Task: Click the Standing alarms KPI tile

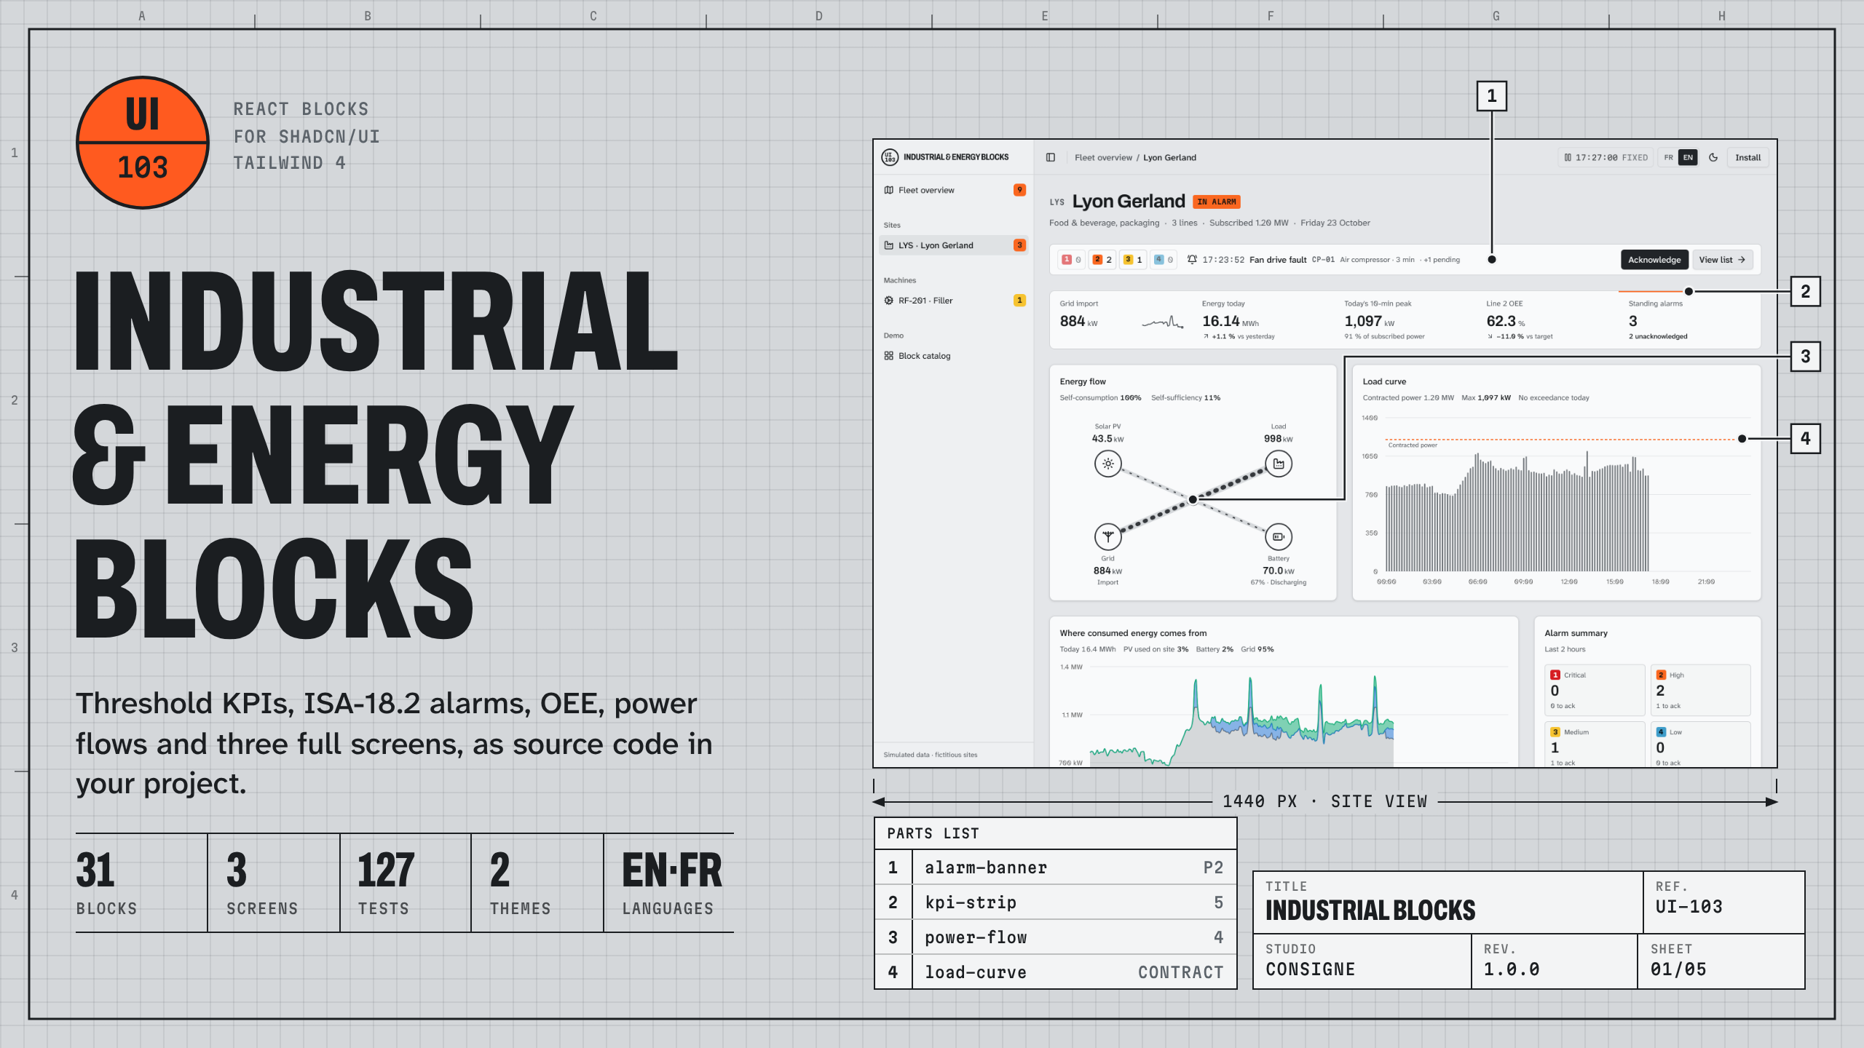Action: point(1689,319)
